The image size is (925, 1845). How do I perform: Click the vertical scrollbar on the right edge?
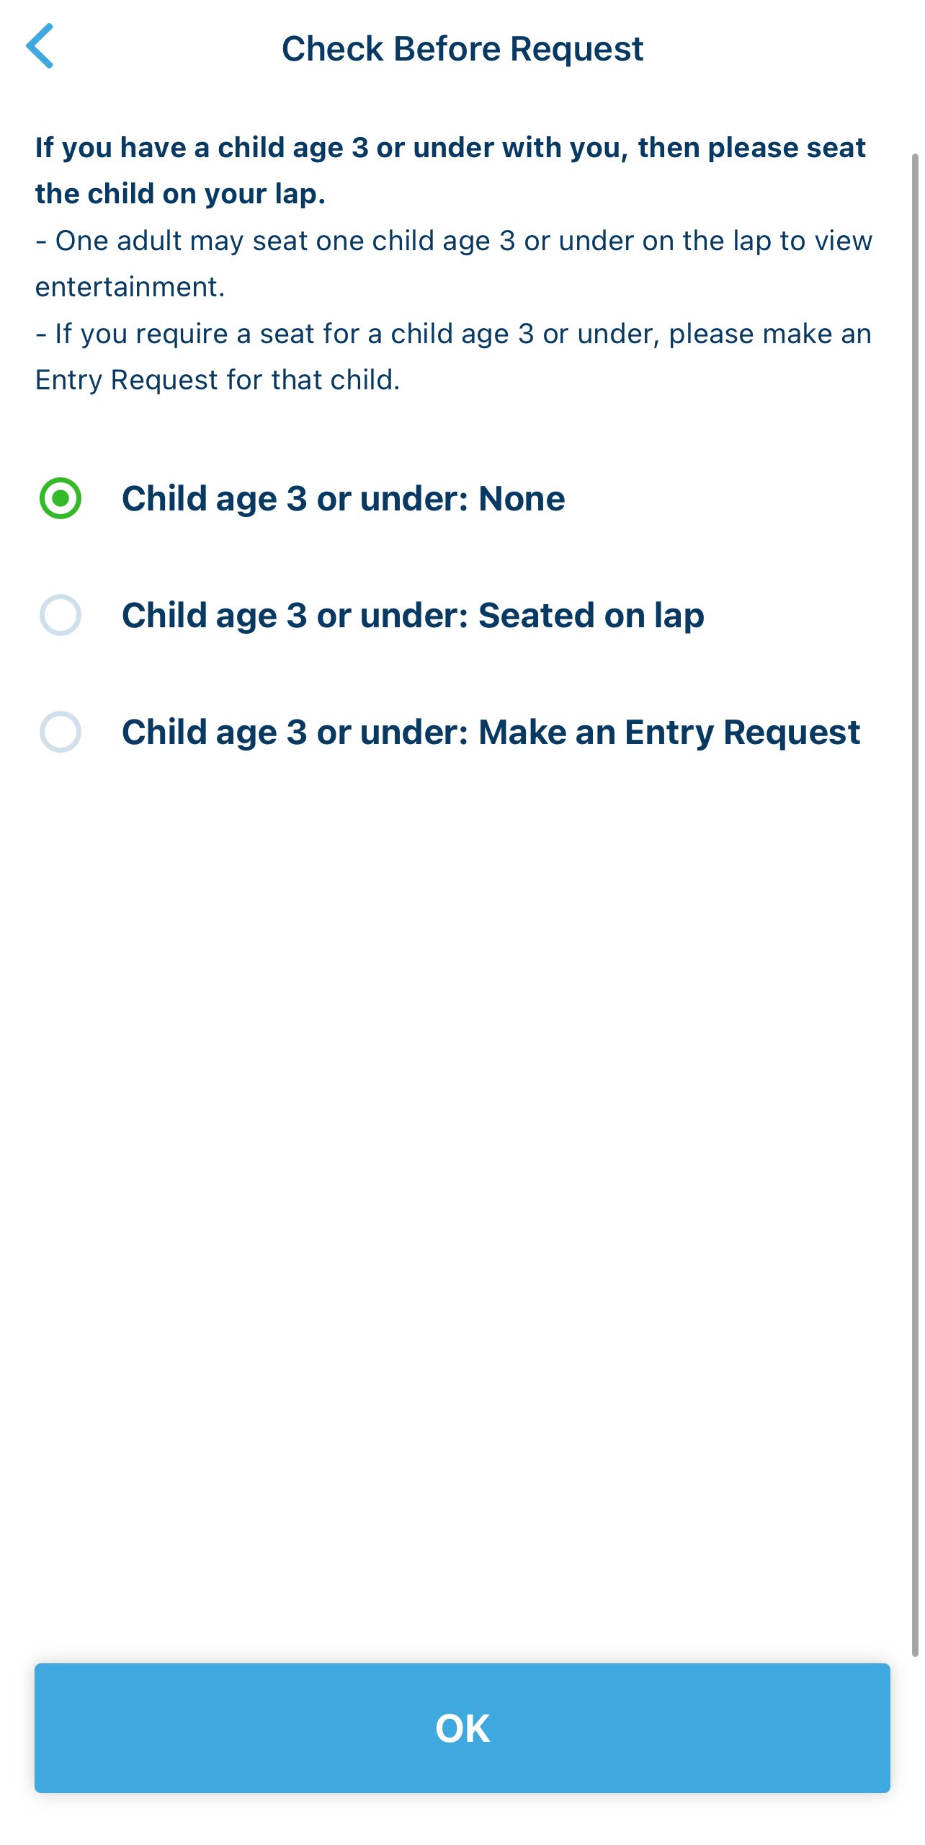[x=915, y=901]
